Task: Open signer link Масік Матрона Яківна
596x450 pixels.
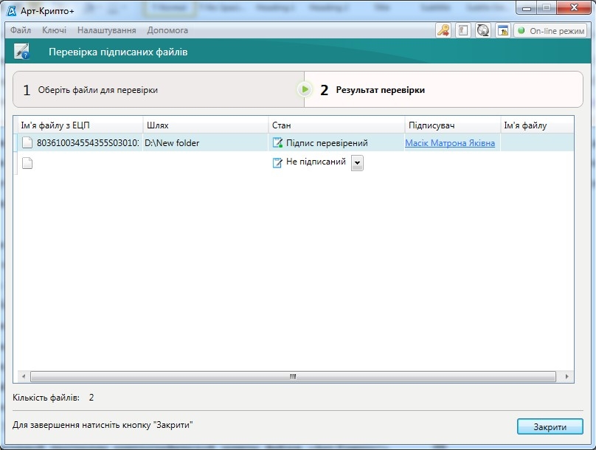Action: coord(450,143)
